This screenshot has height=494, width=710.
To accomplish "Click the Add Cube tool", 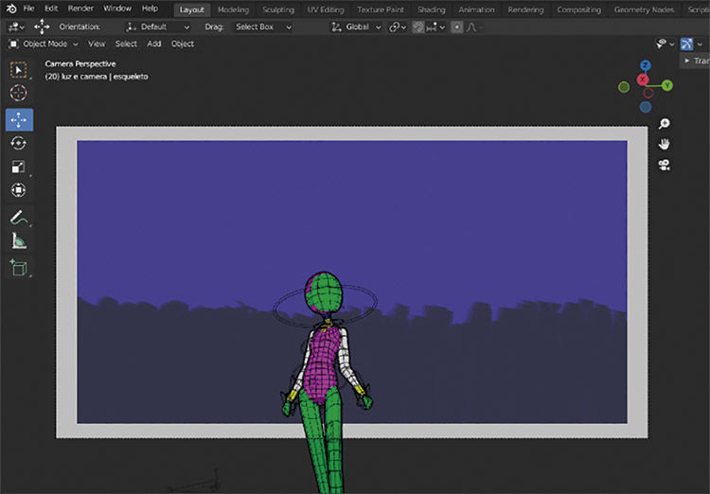I will coord(19,268).
